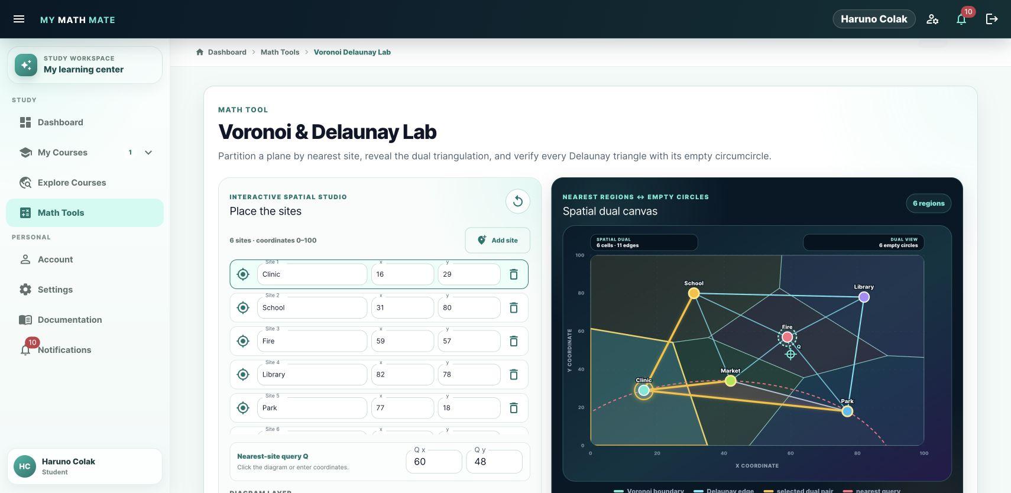Go to Dashboard in sidebar
The image size is (1011, 493).
[85, 122]
